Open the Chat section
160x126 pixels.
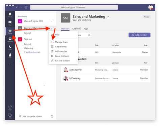pyautogui.click(x=10, y=23)
